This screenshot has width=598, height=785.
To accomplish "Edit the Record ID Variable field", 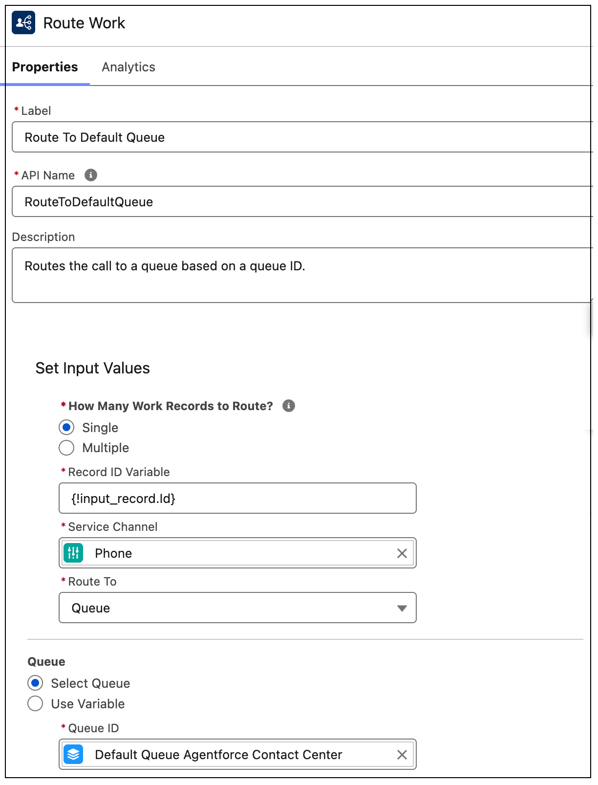I will (x=237, y=498).
